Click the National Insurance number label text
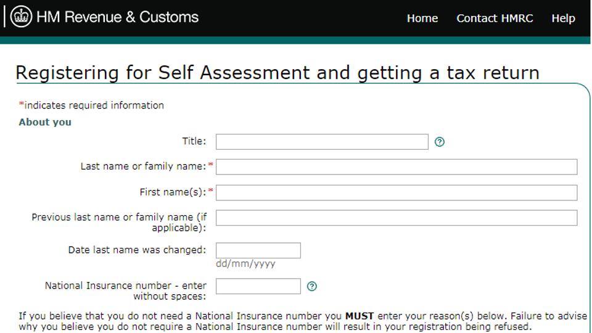 coord(126,290)
